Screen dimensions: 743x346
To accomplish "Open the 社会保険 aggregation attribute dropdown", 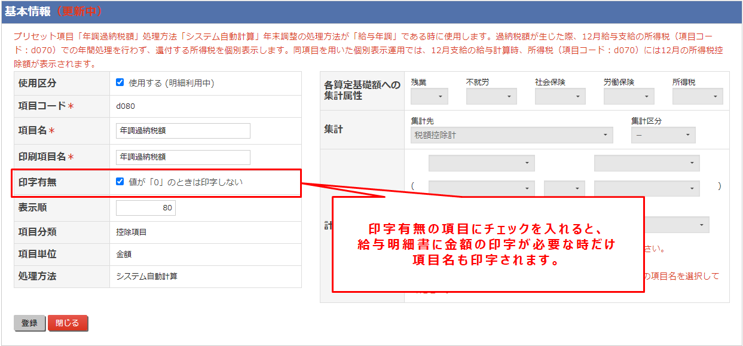I will pyautogui.click(x=560, y=96).
